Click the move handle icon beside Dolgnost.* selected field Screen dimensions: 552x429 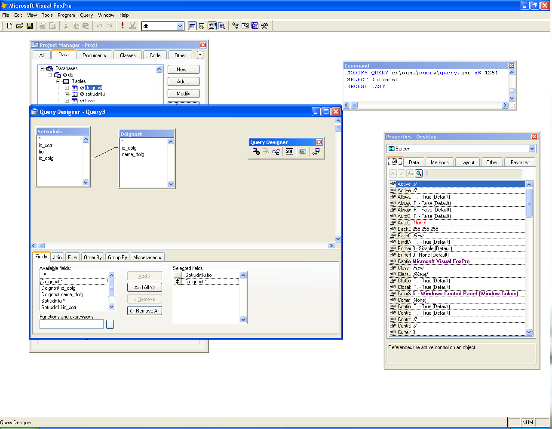178,282
